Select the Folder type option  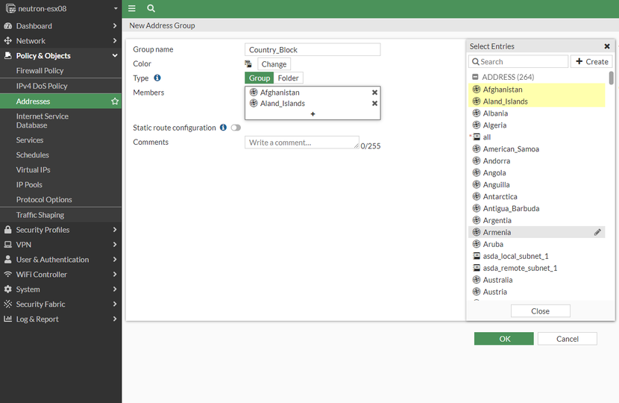tap(288, 78)
